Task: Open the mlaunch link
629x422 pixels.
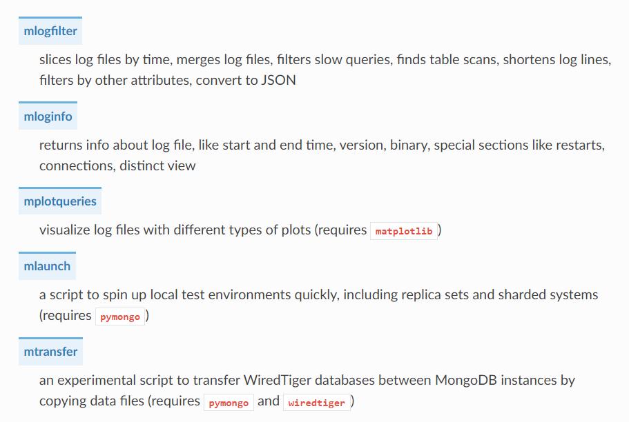Action: (x=47, y=266)
